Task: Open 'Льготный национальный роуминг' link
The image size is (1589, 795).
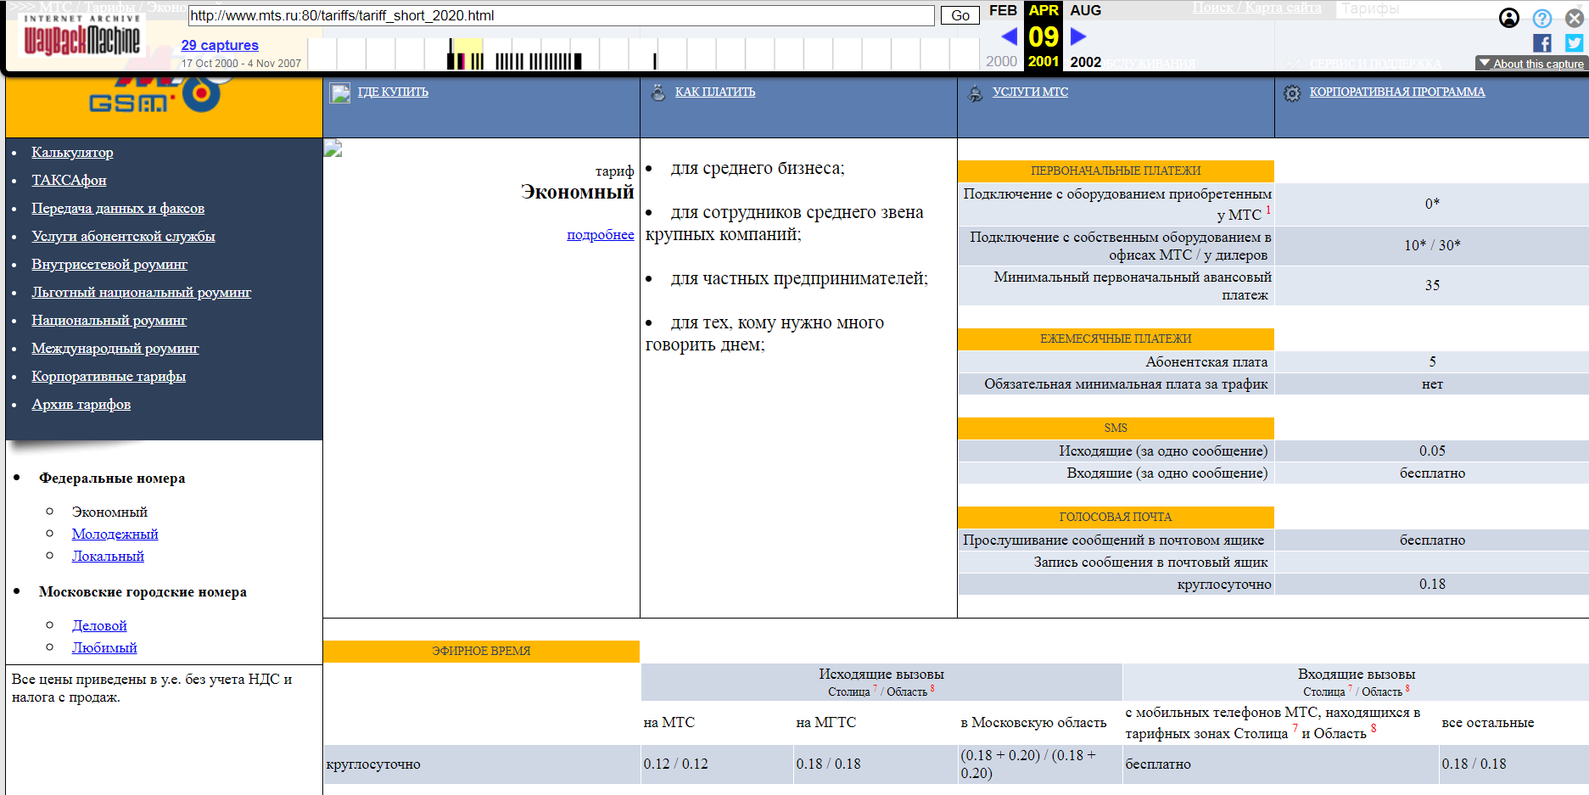Action: (142, 292)
